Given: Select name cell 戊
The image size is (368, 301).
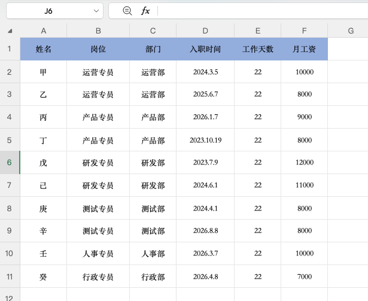Looking at the screenshot, I should click(44, 163).
